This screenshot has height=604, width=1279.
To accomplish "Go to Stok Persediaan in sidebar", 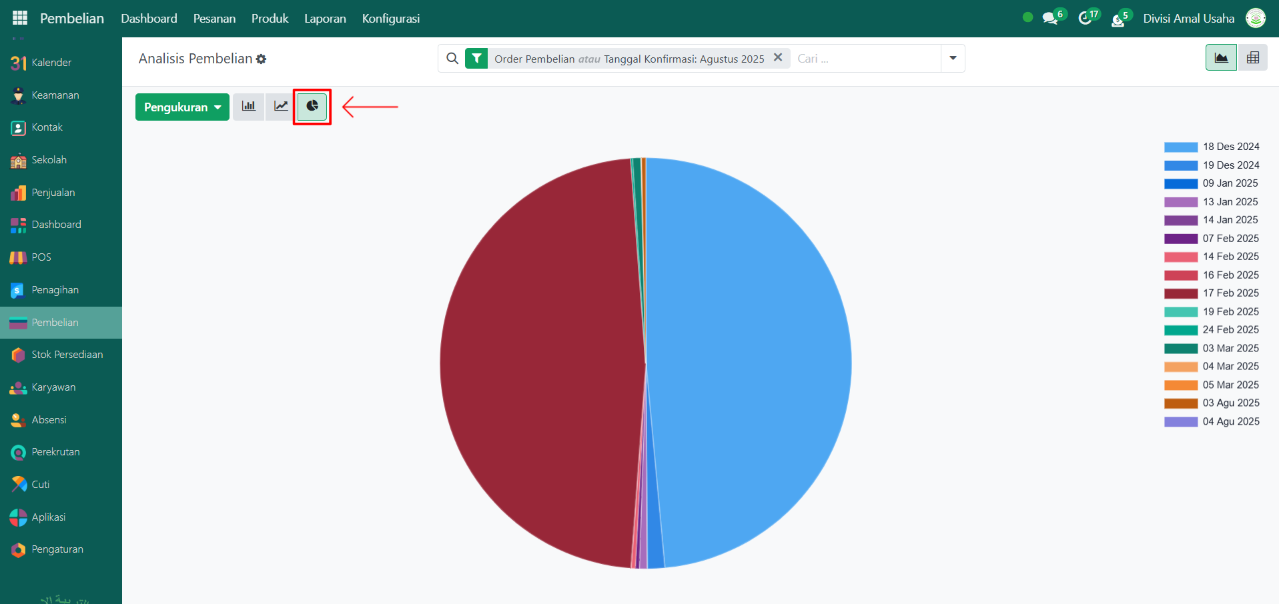I will coord(67,355).
